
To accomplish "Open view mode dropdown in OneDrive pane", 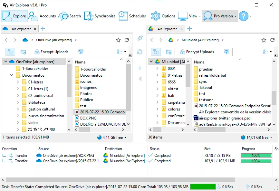I will click(x=122, y=52).
